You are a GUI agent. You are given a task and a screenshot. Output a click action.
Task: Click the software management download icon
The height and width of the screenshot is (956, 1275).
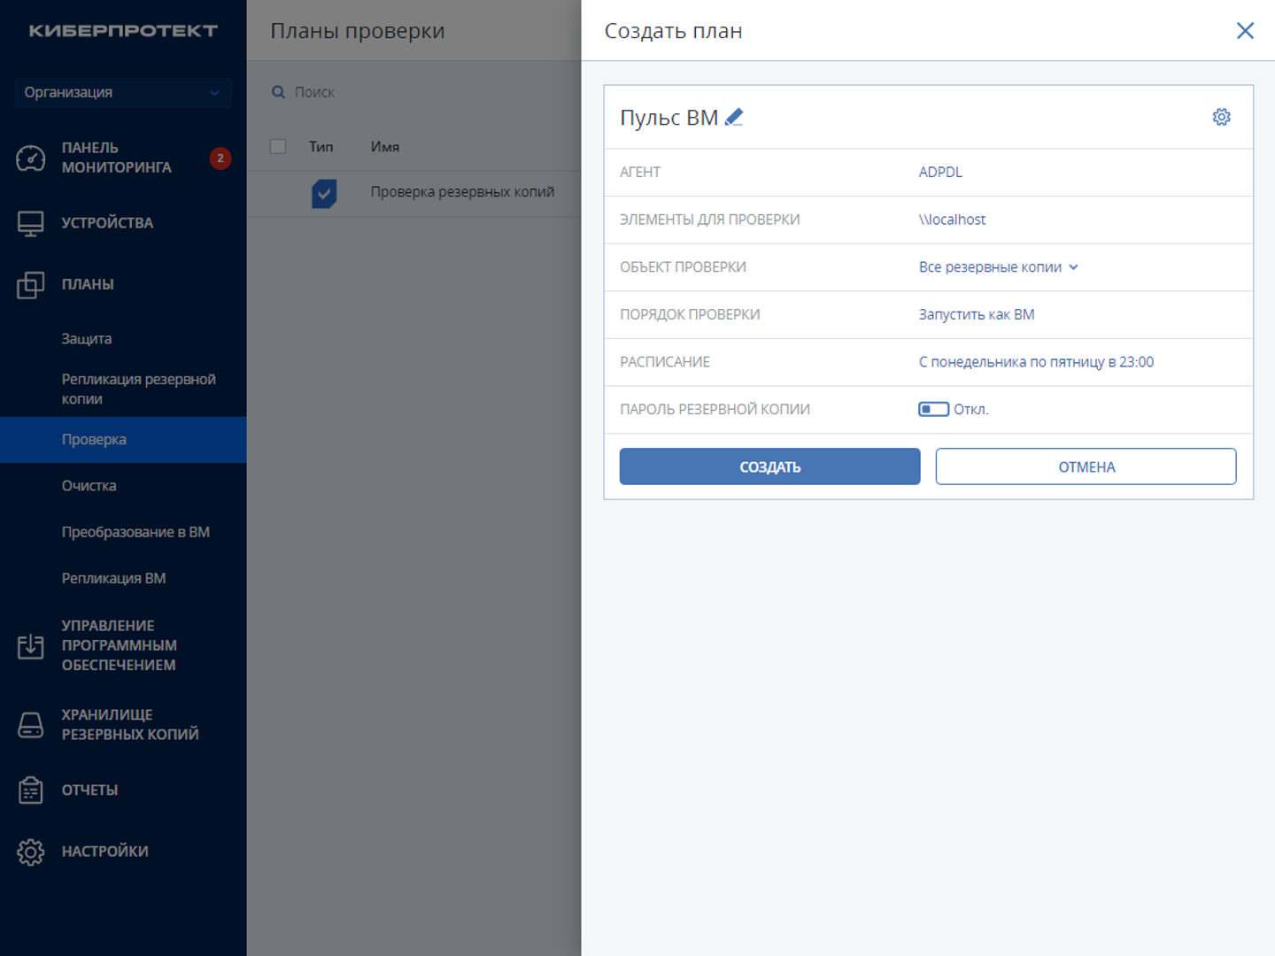[x=31, y=646]
